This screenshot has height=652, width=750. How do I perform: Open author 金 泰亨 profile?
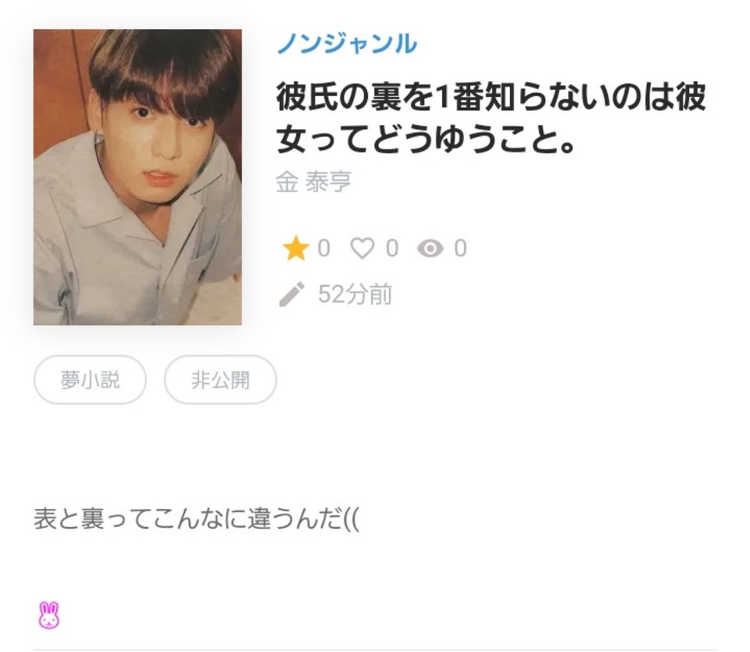pos(313,182)
